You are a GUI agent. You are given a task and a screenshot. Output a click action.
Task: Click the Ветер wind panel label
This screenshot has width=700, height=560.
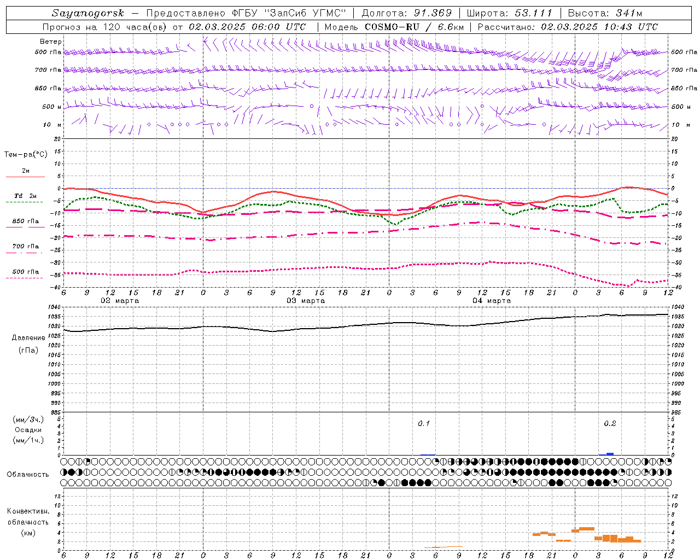51,42
